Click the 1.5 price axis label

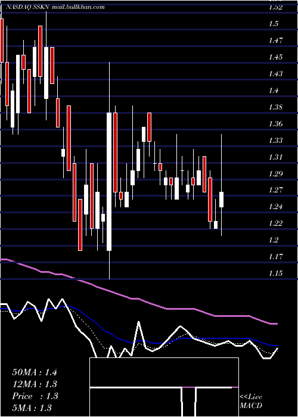point(274,24)
